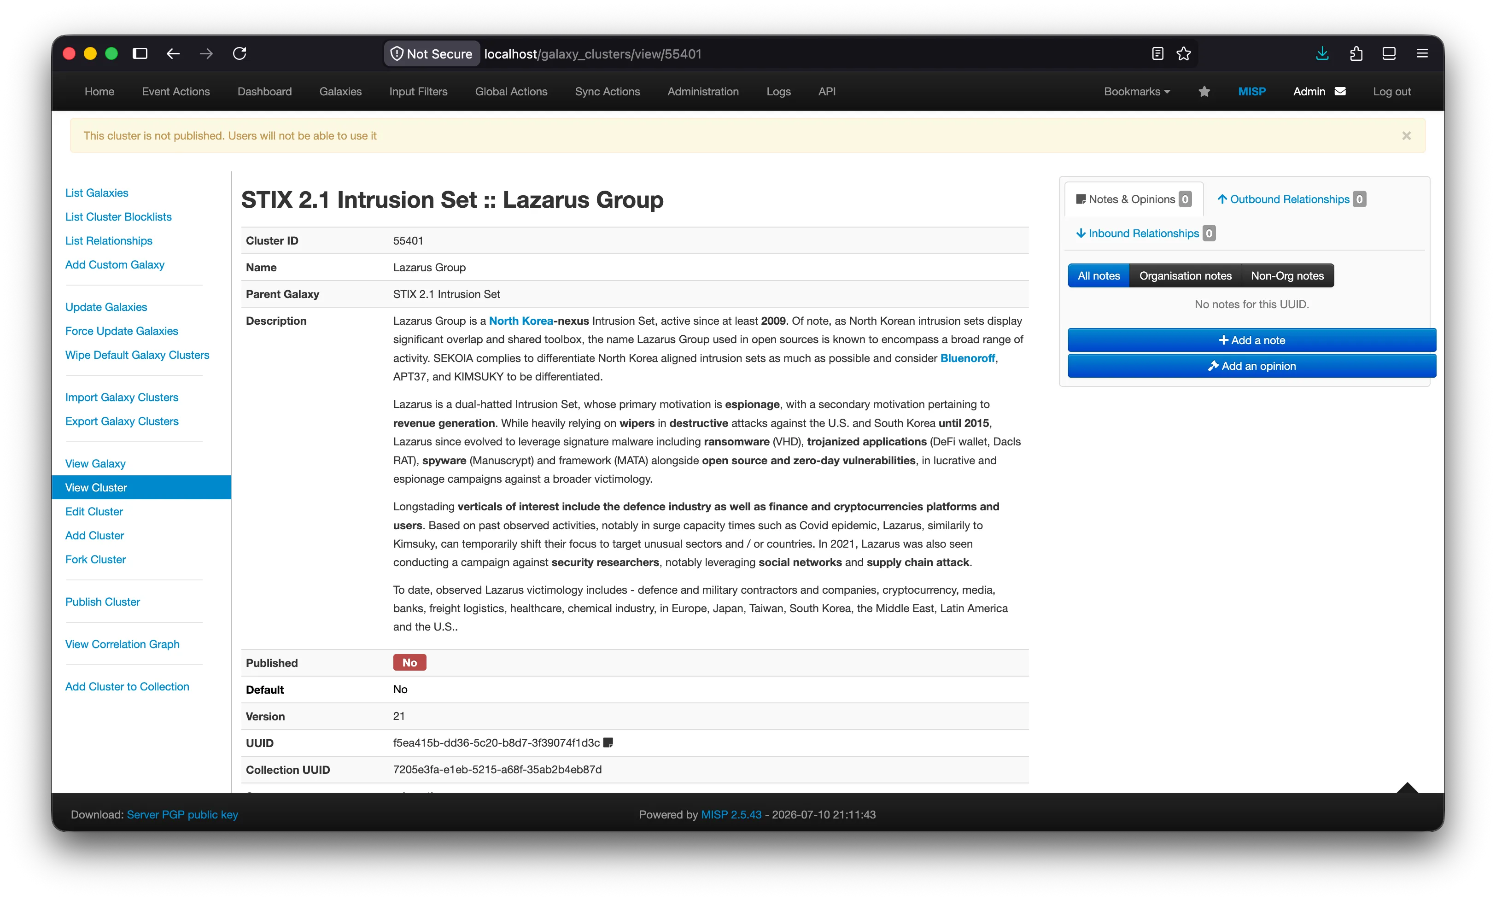Open the Event Actions menu
Viewport: 1496px width, 900px height.
point(176,92)
